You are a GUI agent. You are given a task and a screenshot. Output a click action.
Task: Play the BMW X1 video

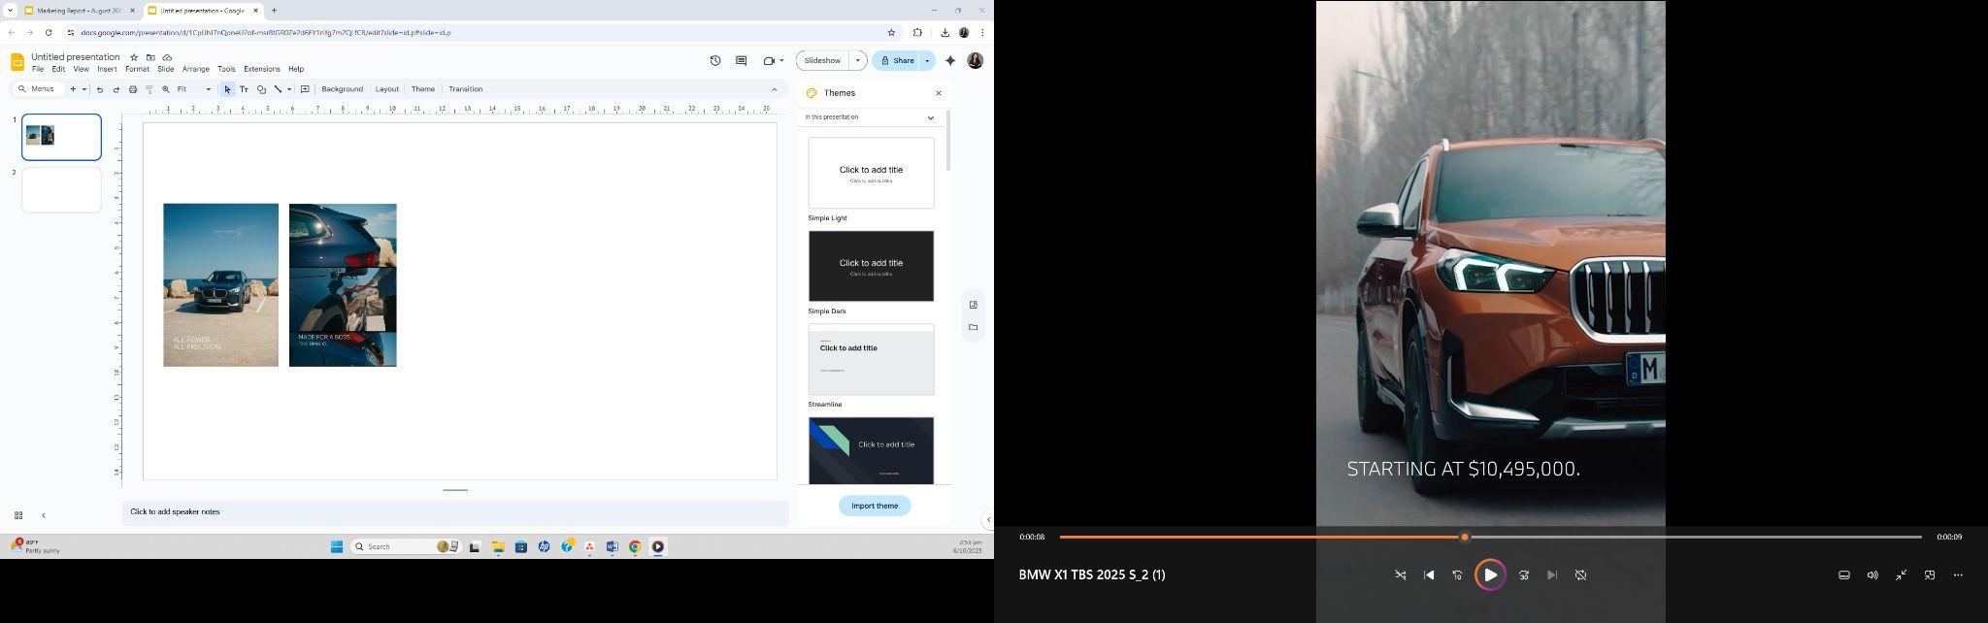tap(1490, 575)
